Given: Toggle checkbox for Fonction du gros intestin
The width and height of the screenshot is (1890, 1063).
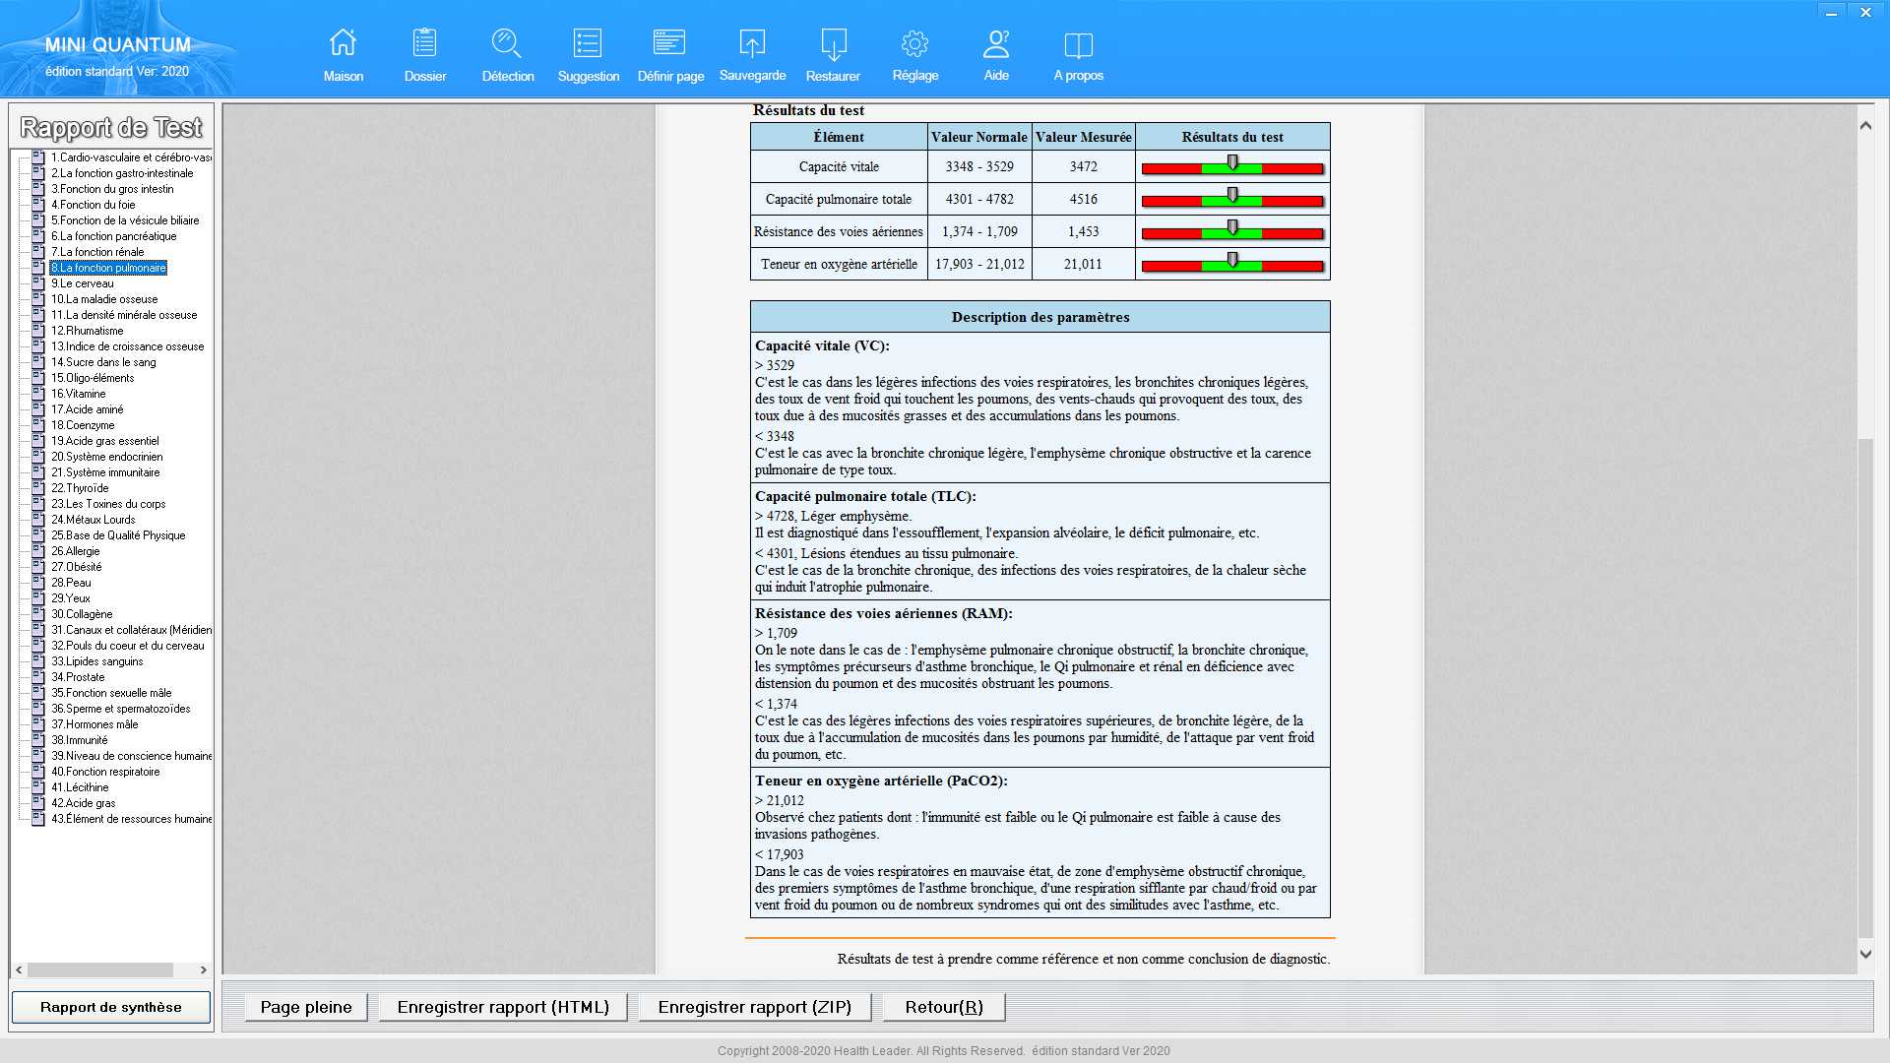Looking at the screenshot, I should [37, 188].
